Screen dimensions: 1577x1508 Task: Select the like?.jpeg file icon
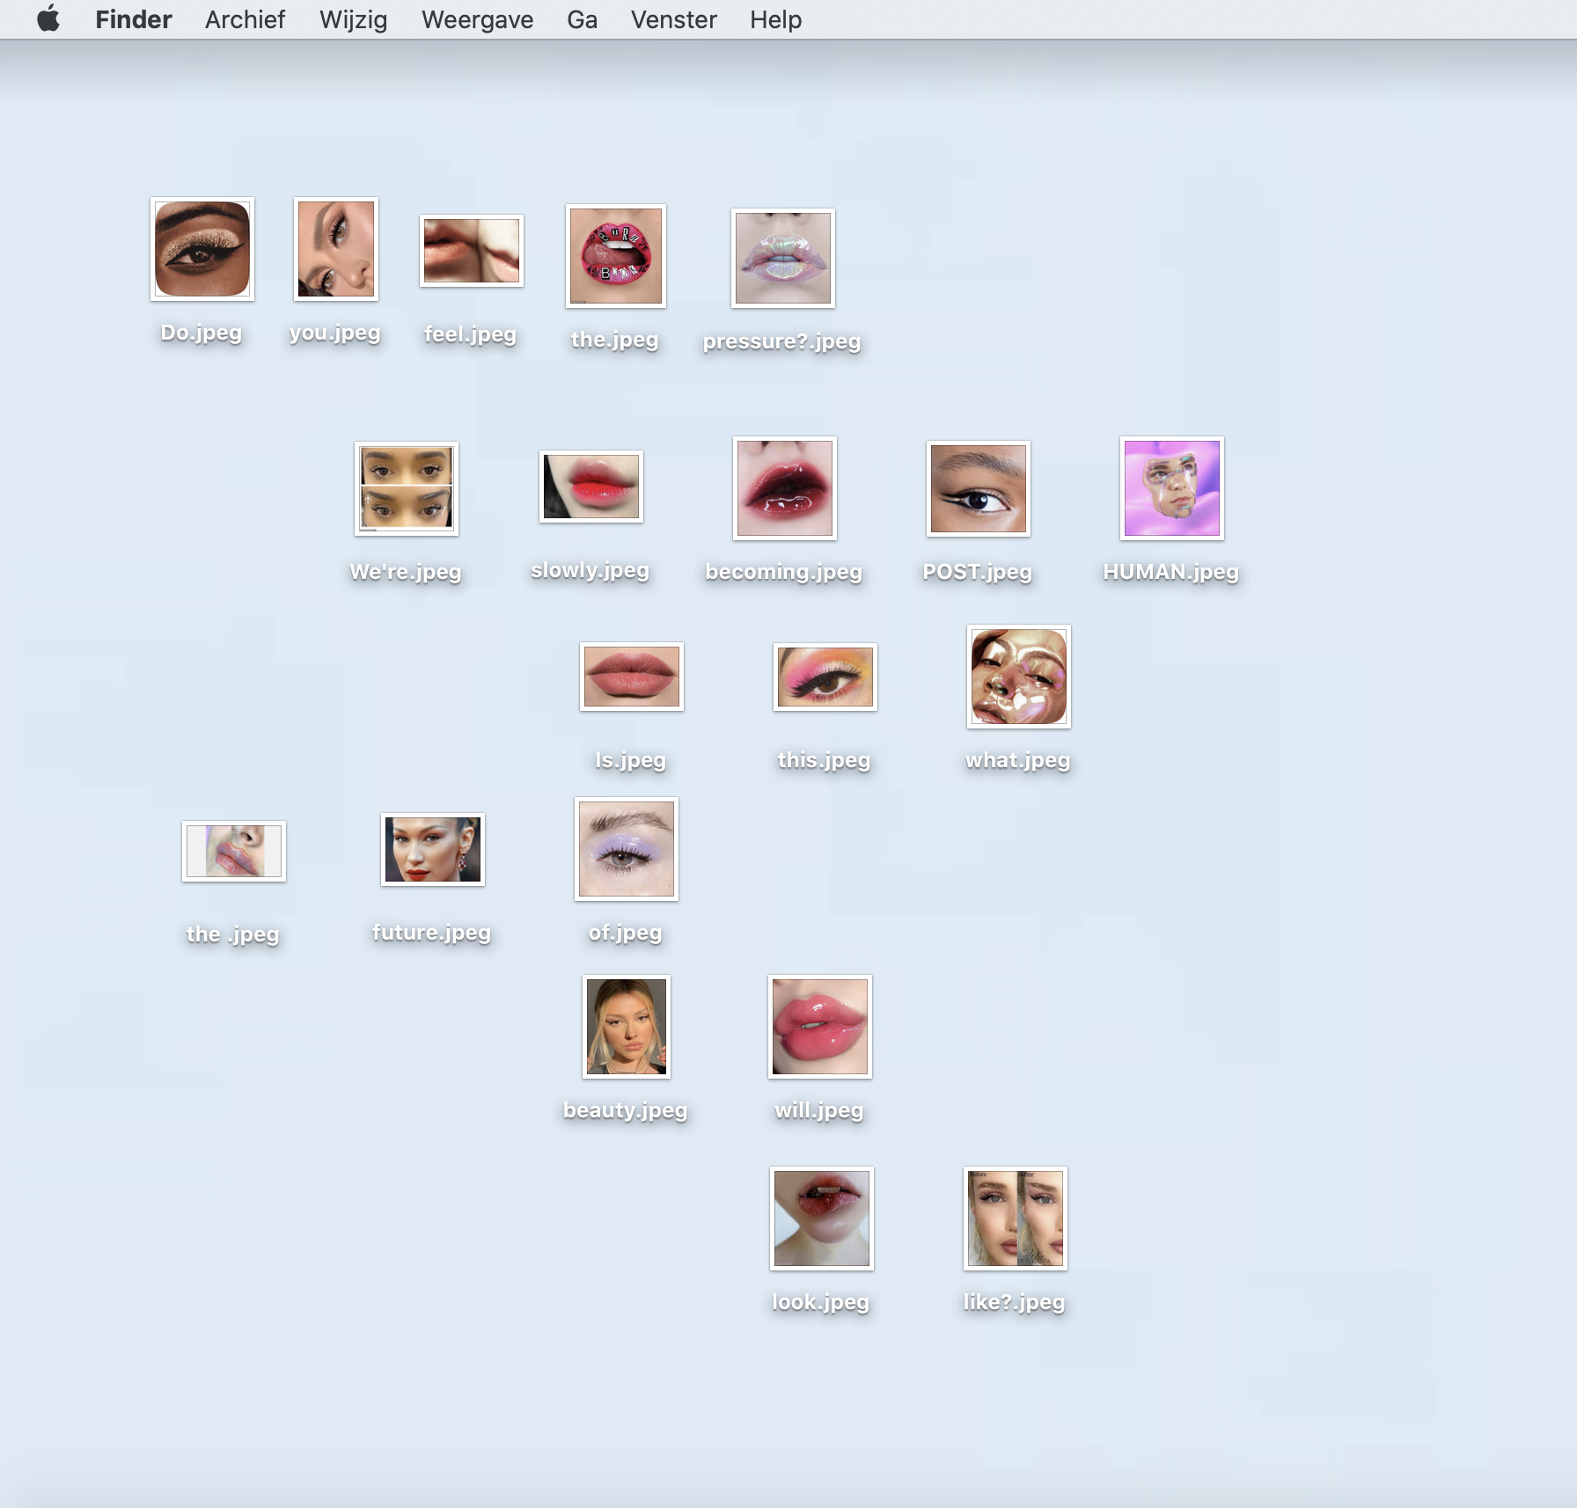tap(1016, 1219)
